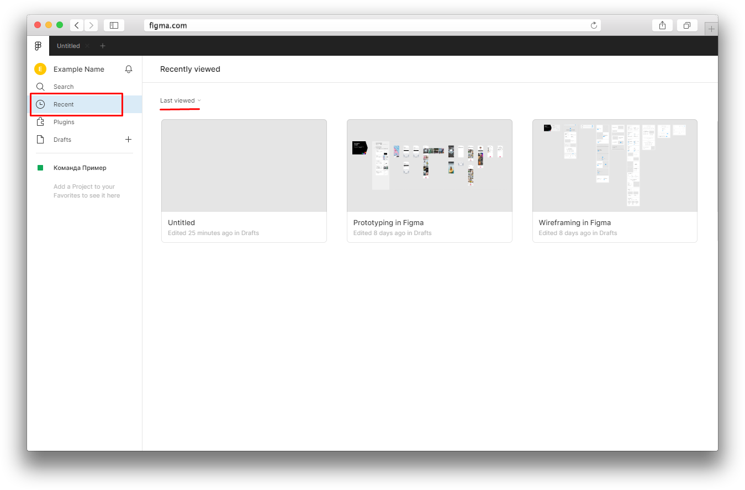Open the Safari share menu
Viewport: 745px width, 490px height.
[x=663, y=25]
